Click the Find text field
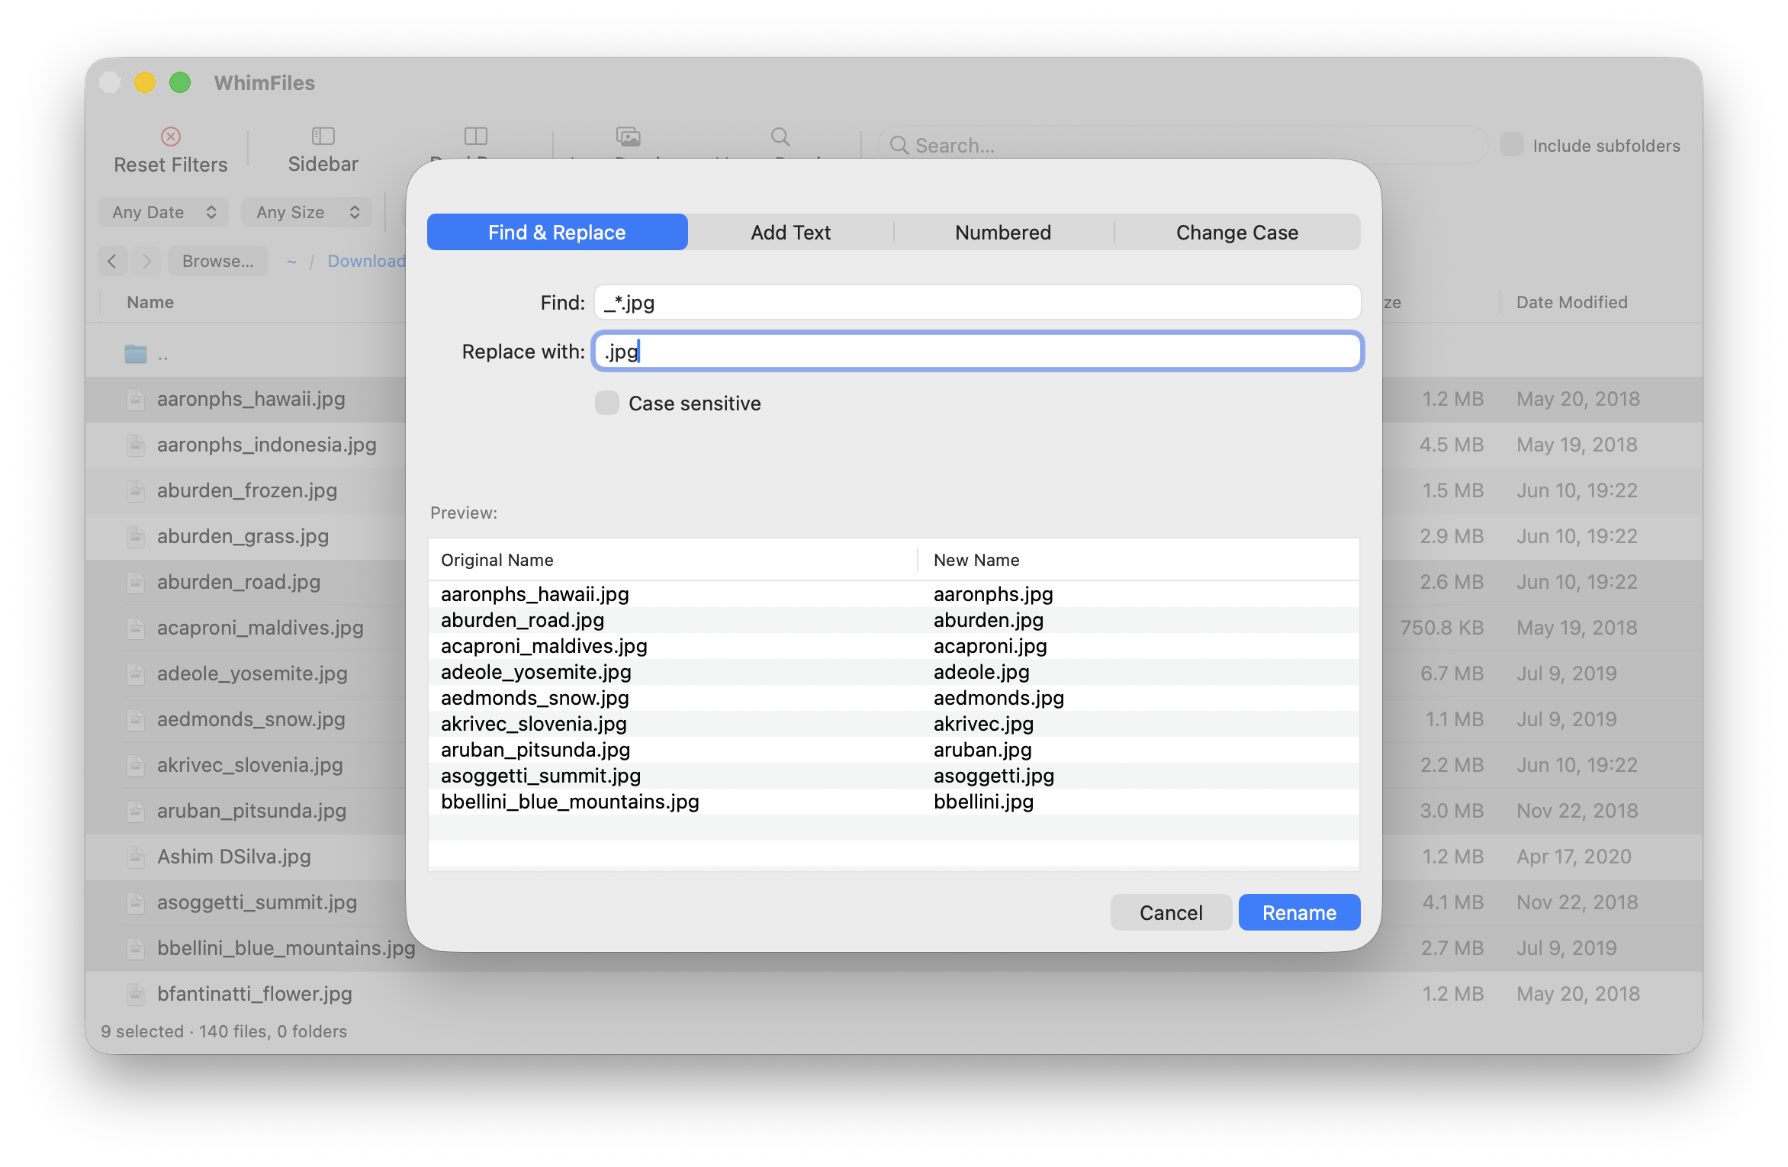Viewport: 1788px width, 1167px height. coord(977,303)
